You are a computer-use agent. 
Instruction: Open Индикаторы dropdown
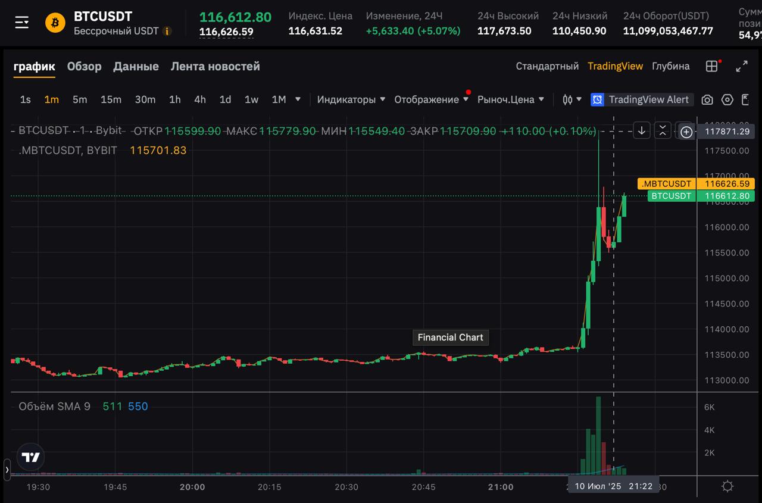tap(351, 99)
